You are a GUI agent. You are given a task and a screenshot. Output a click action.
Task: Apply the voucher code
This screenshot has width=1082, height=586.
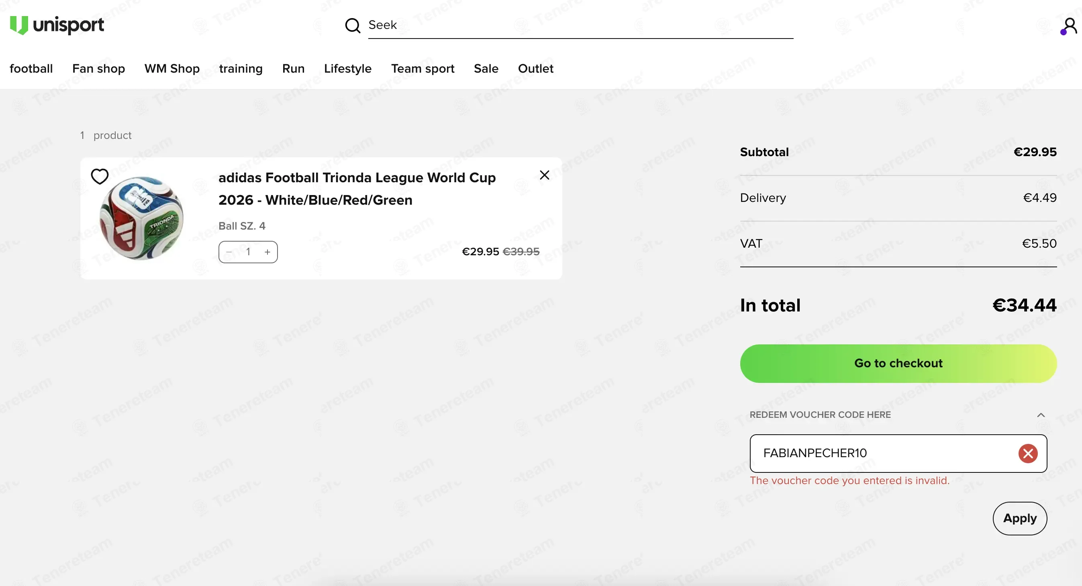point(1020,519)
